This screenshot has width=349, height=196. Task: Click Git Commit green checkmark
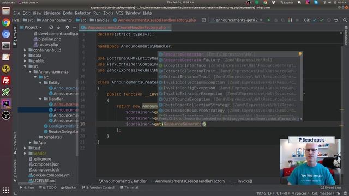(322, 20)
